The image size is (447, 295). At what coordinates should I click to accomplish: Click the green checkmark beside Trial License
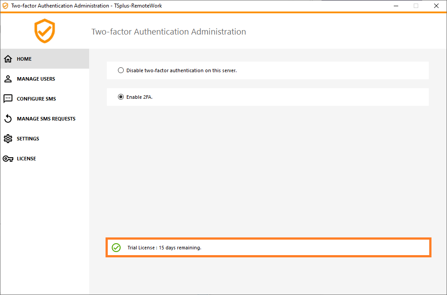[116, 247]
